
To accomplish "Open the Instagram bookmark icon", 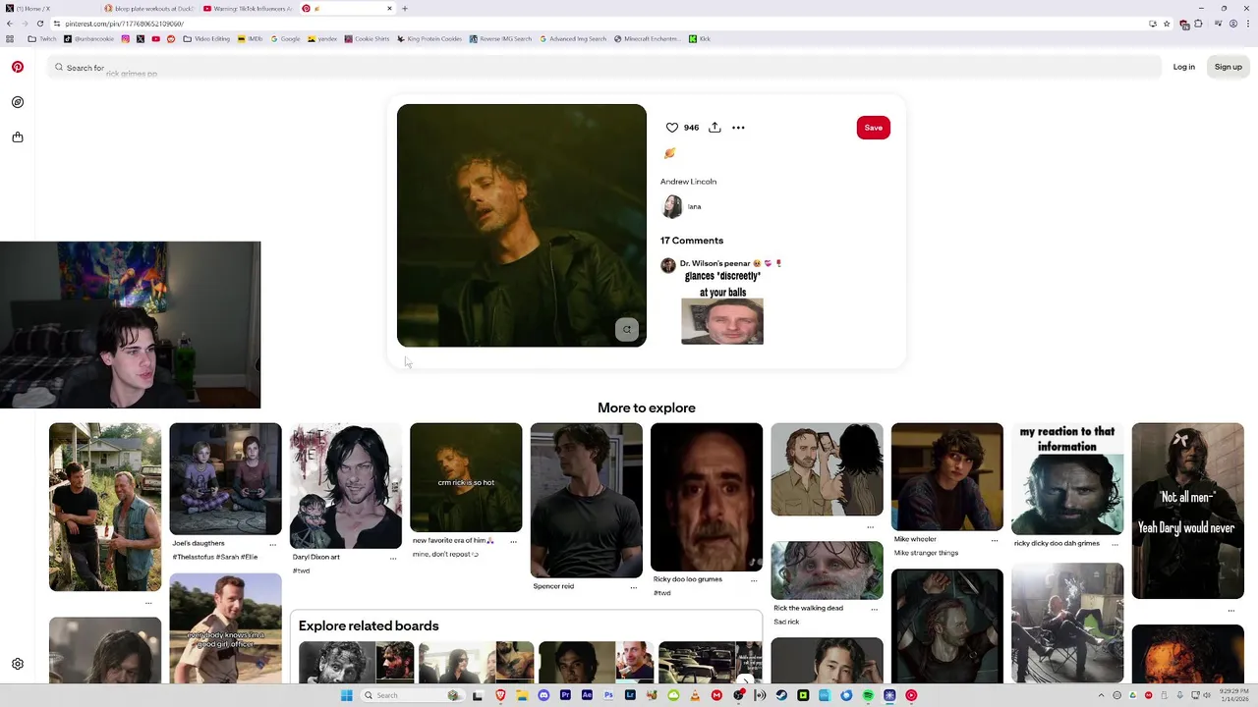I will point(126,39).
